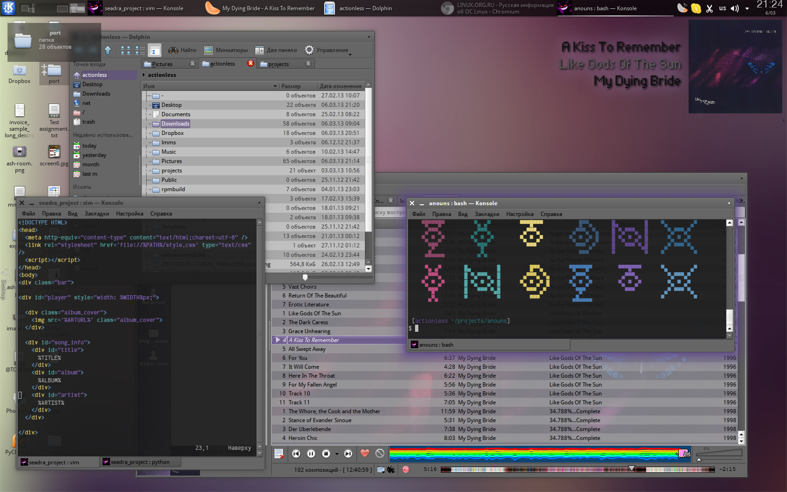The height and width of the screenshot is (492, 787).
Task: Switch Dolphin to compact list view
Action: 140,50
